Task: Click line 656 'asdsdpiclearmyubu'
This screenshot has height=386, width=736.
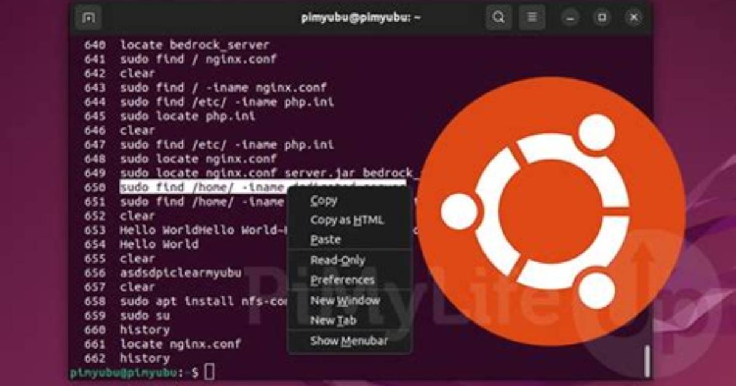Action: pyautogui.click(x=181, y=272)
